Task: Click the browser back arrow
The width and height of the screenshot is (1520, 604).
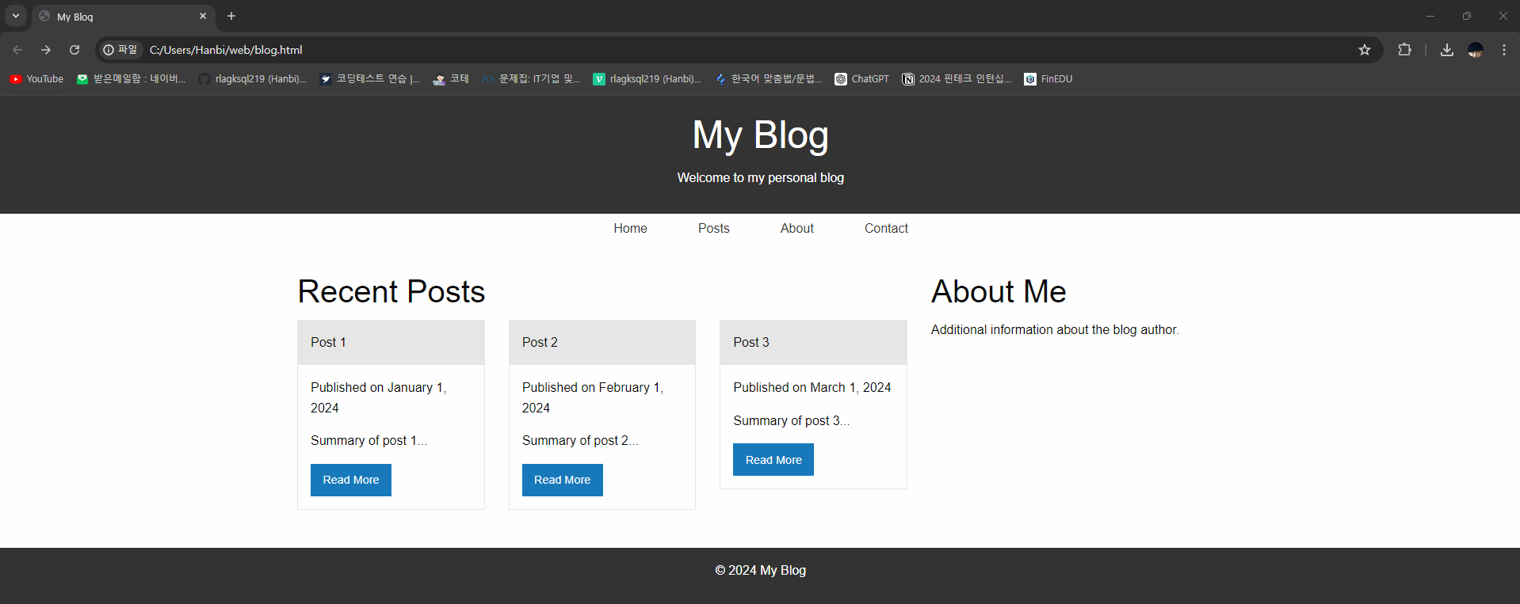Action: (x=17, y=50)
